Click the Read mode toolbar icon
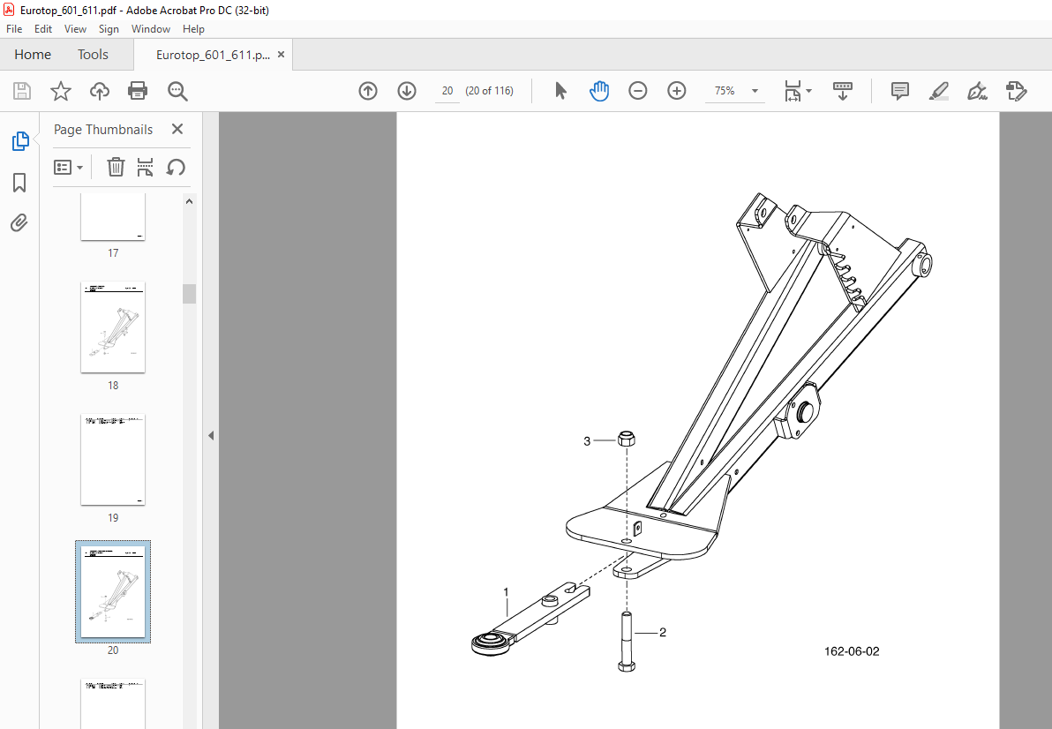This screenshot has height=729, width=1052. point(843,91)
